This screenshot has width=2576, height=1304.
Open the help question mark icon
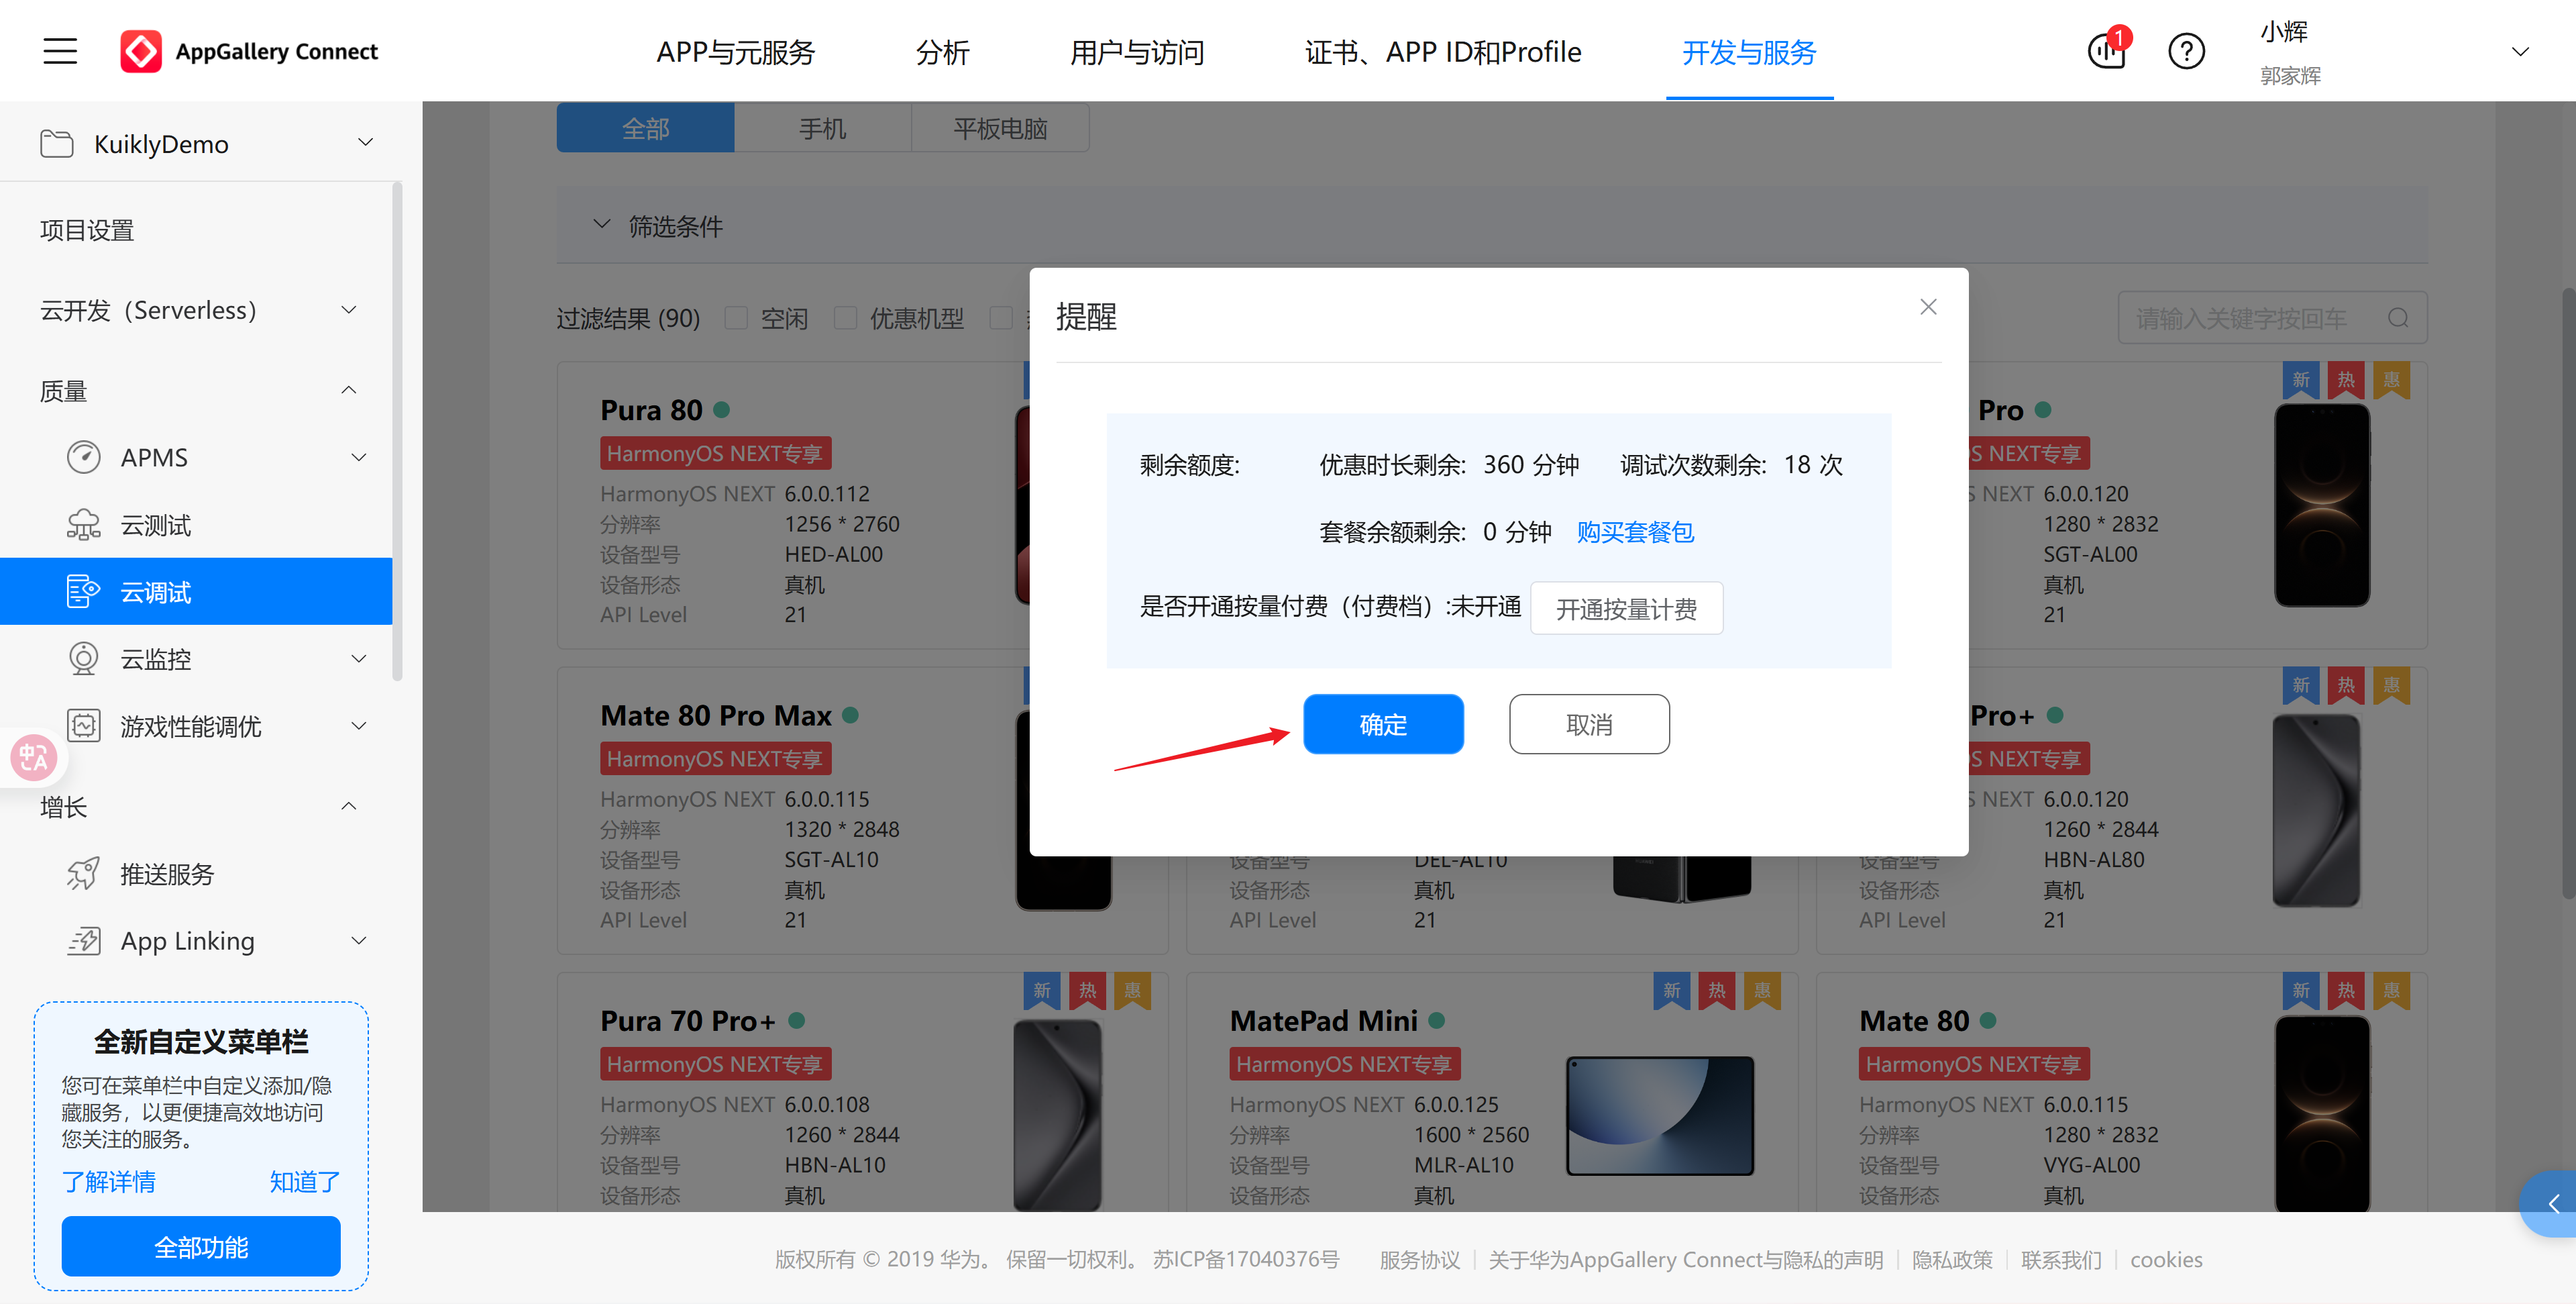coord(2186,51)
